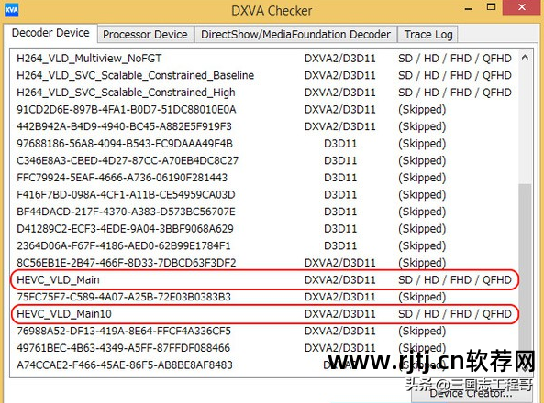Select the 8C56EB1E-2B47 GUID row
The height and width of the screenshot is (403, 544).
click(264, 263)
